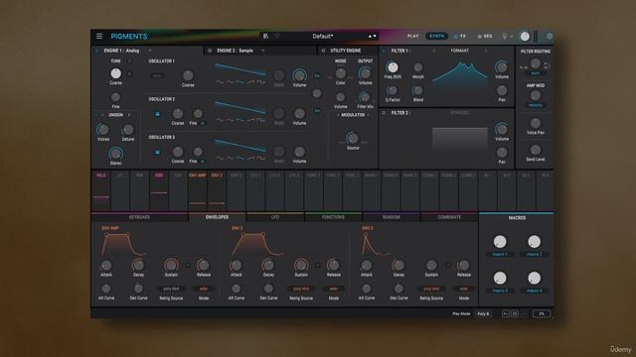
Task: Open ENV 3 Mode dropdown
Action: point(464,289)
